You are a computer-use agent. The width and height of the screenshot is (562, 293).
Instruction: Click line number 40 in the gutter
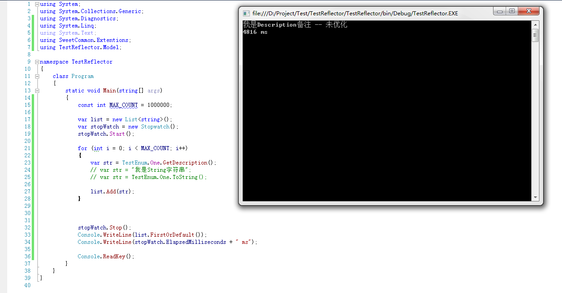click(27, 285)
